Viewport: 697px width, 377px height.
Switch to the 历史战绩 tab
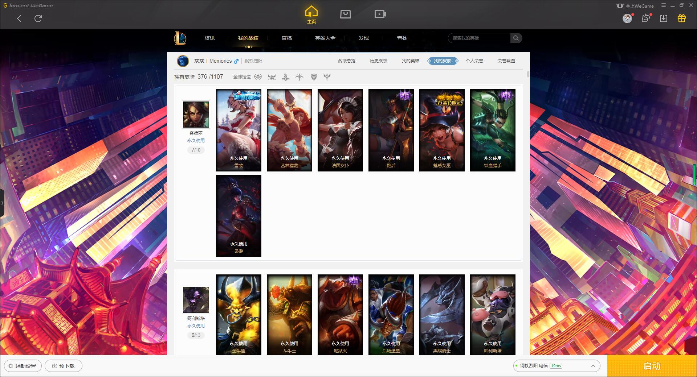(x=379, y=61)
